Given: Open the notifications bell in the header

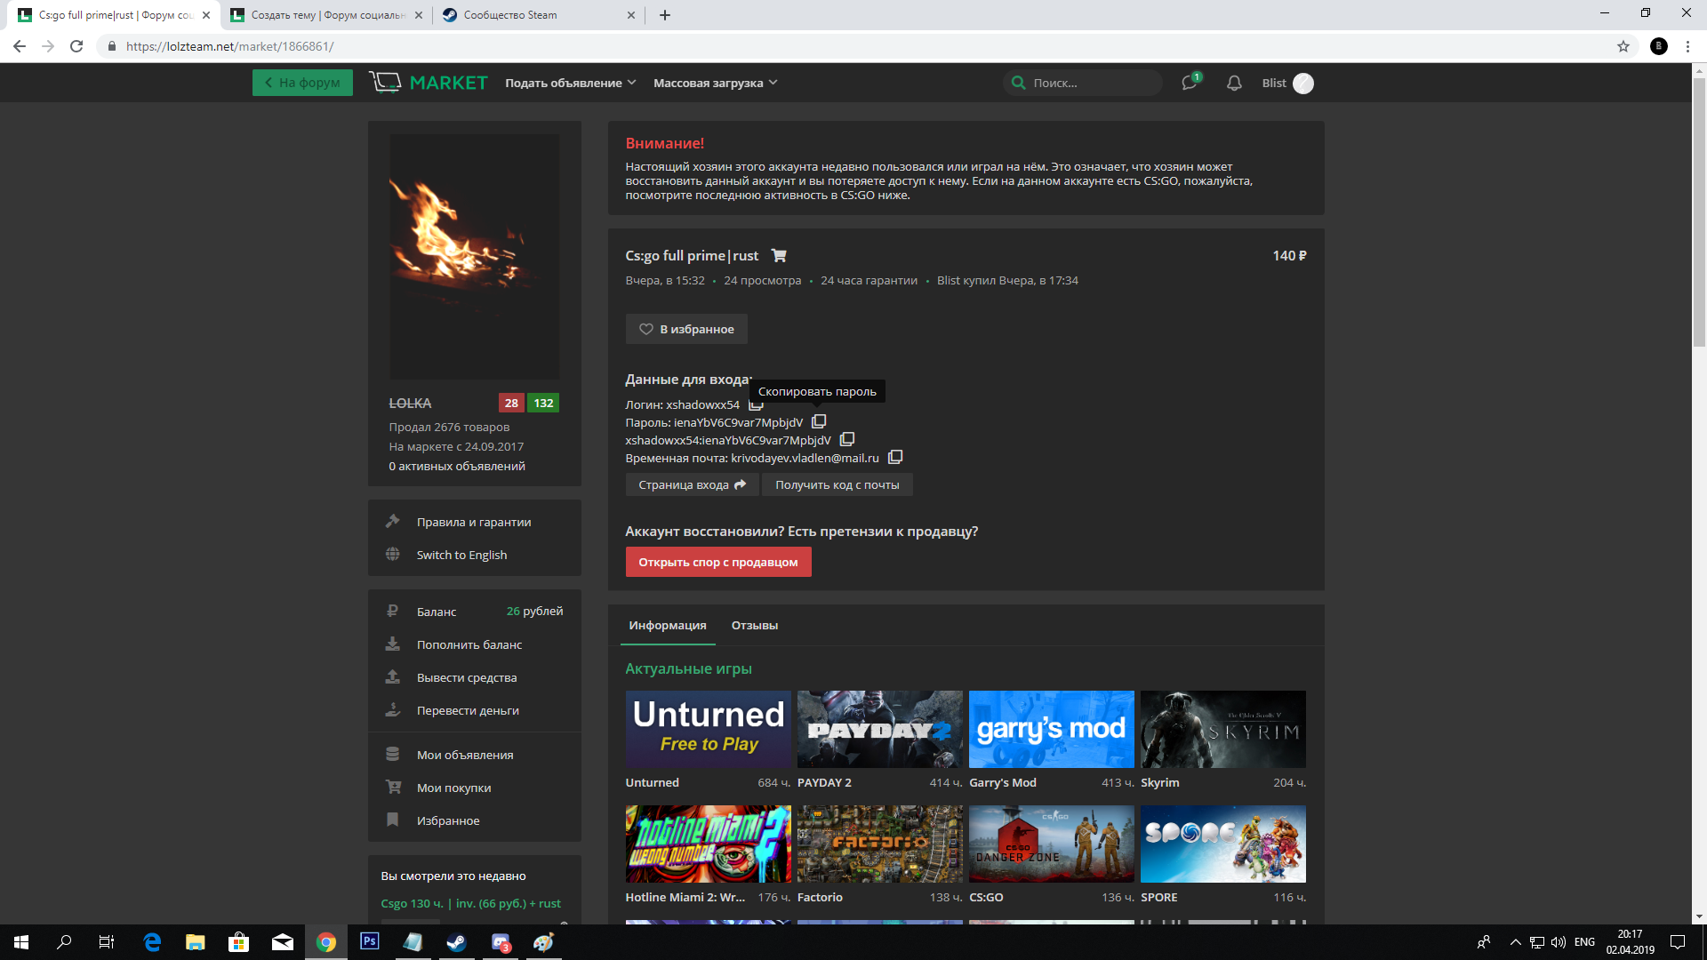Looking at the screenshot, I should 1234,83.
